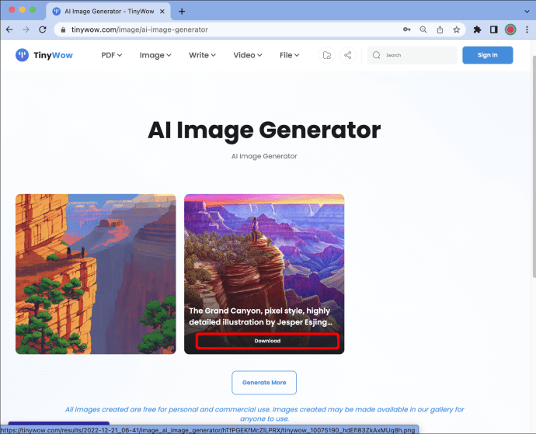Expand the Image menu
536x434 pixels.
(155, 55)
